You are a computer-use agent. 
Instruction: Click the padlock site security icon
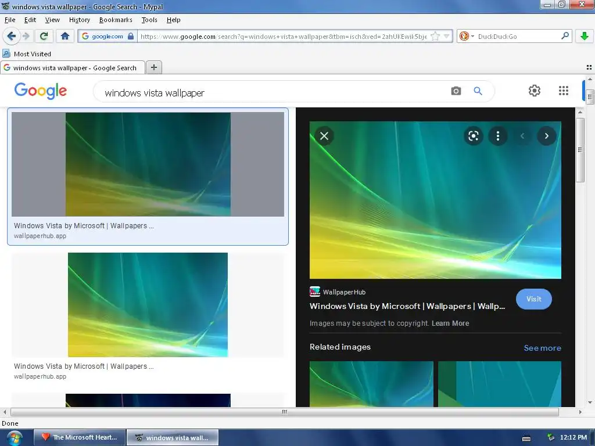click(131, 37)
